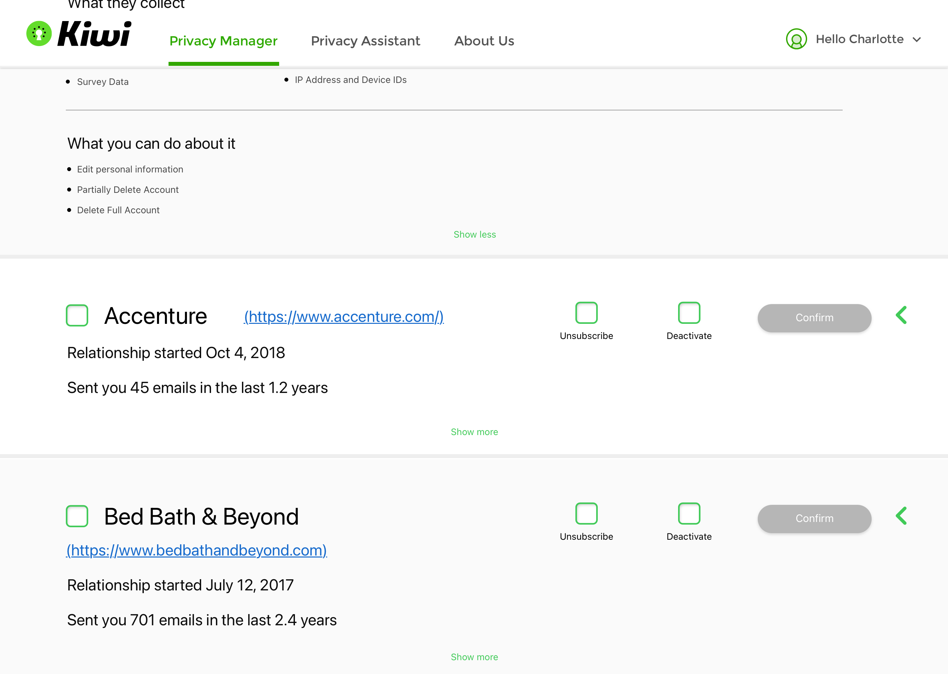Collapse Accenture row with green chevron
This screenshot has width=948, height=674.
(901, 315)
